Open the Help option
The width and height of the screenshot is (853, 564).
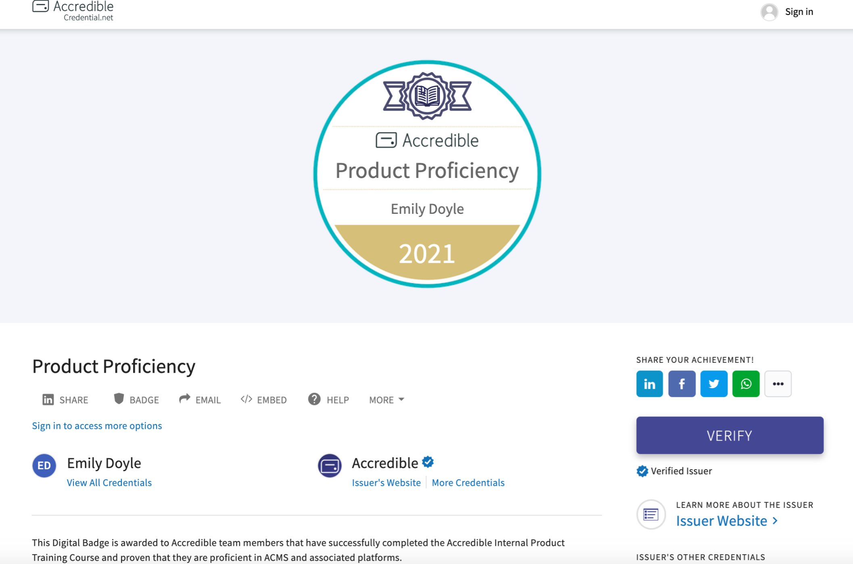pyautogui.click(x=328, y=400)
